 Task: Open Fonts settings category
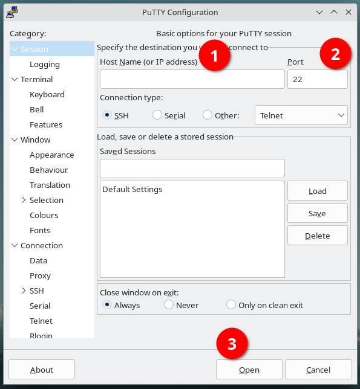coord(40,230)
